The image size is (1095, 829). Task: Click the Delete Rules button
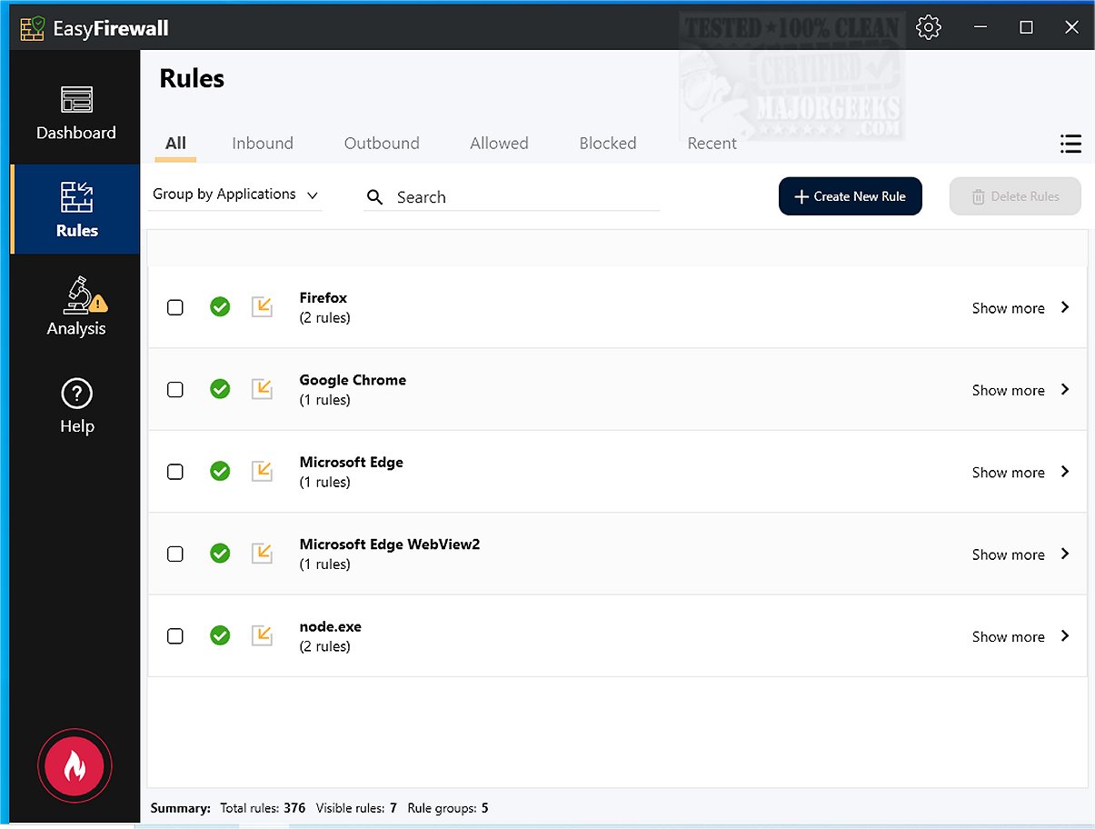(1015, 196)
